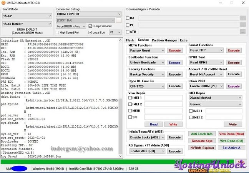Click the browse button for ATH file

(x=242, y=32)
